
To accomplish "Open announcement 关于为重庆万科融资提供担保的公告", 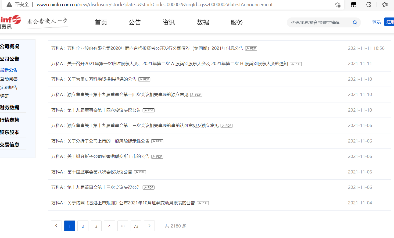I will point(94,79).
